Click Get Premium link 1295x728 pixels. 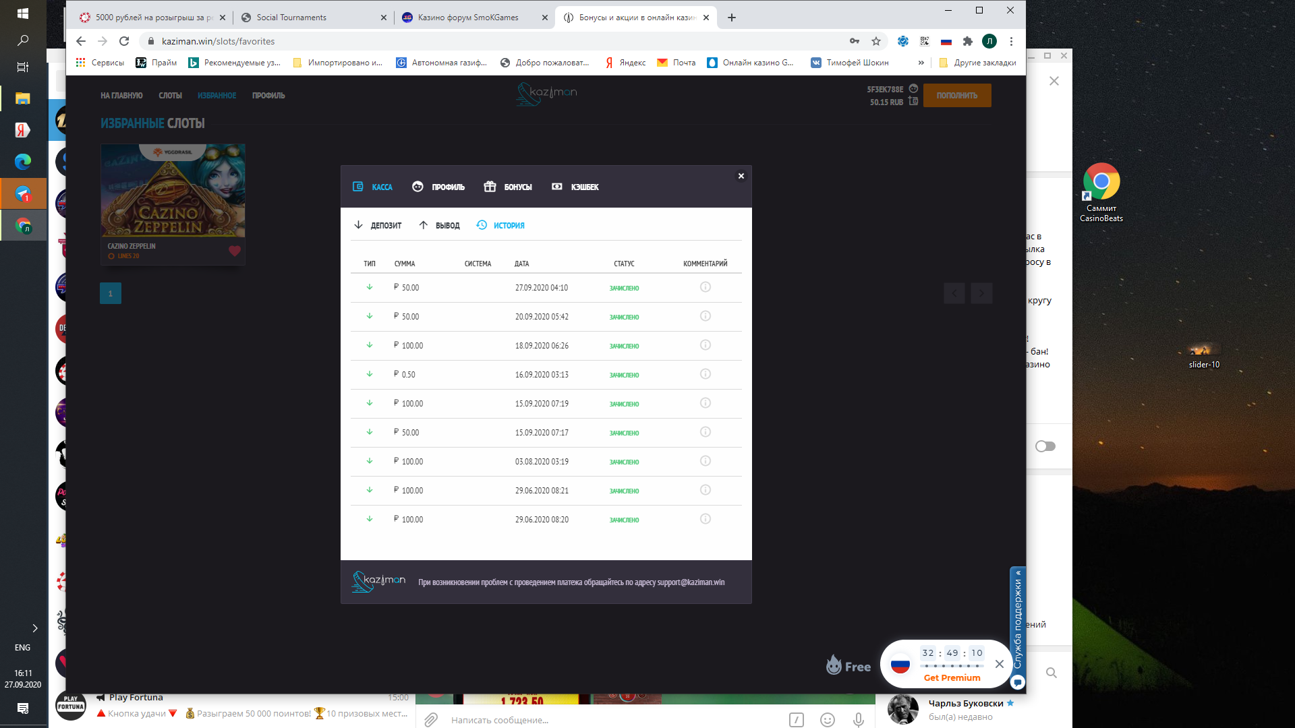[x=952, y=677]
